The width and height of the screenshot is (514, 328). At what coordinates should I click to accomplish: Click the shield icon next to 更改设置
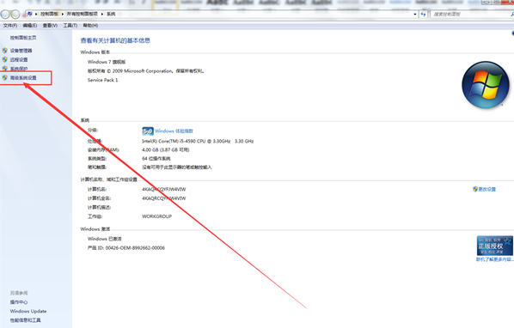pyautogui.click(x=475, y=189)
